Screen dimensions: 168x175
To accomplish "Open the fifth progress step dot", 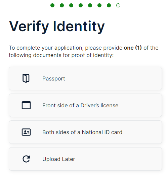I will tap(90, 5).
